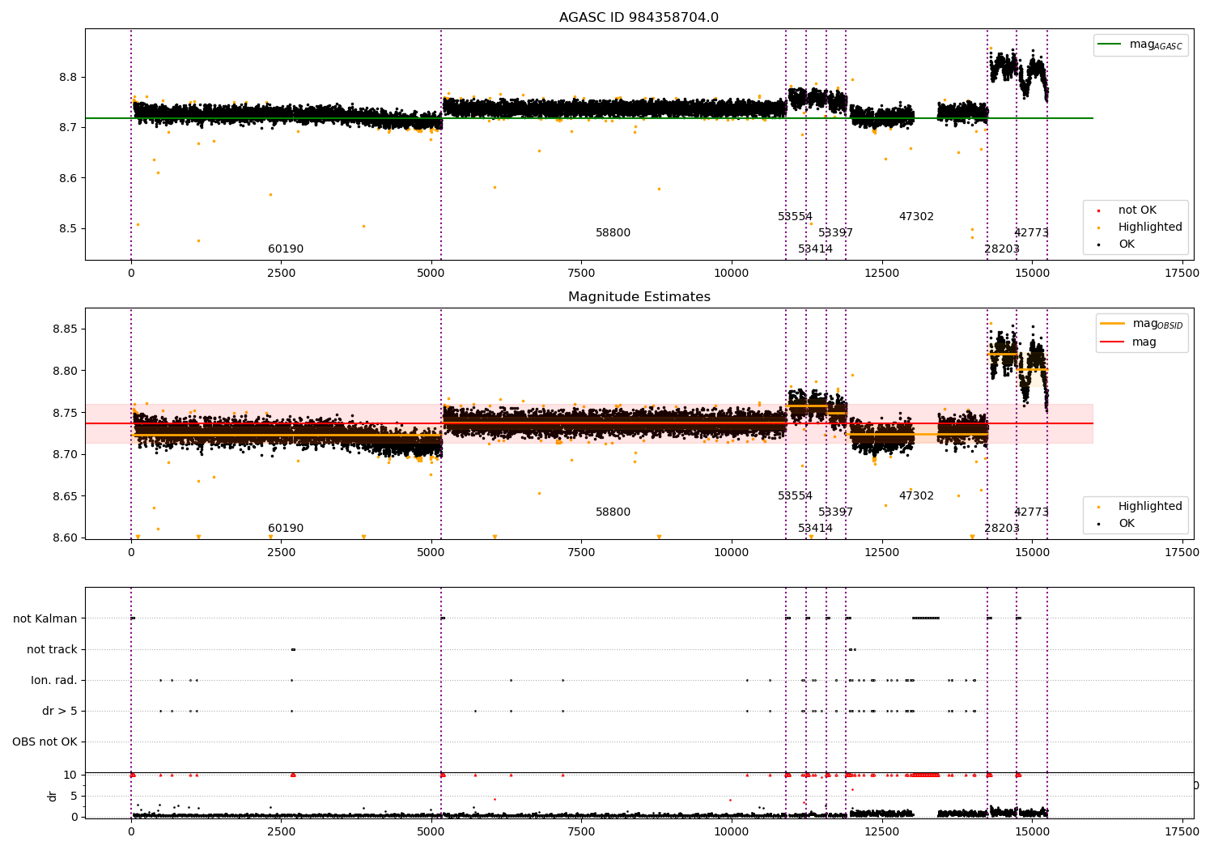The width and height of the screenshot is (1214, 850).
Task: Click the 8.65 y-axis tick label
Action: (x=65, y=496)
